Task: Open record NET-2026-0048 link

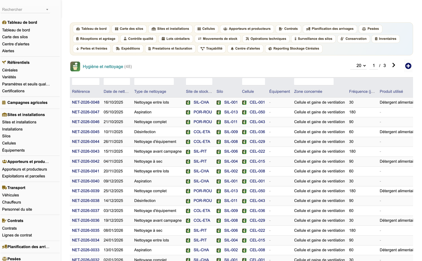Action: (x=86, y=102)
